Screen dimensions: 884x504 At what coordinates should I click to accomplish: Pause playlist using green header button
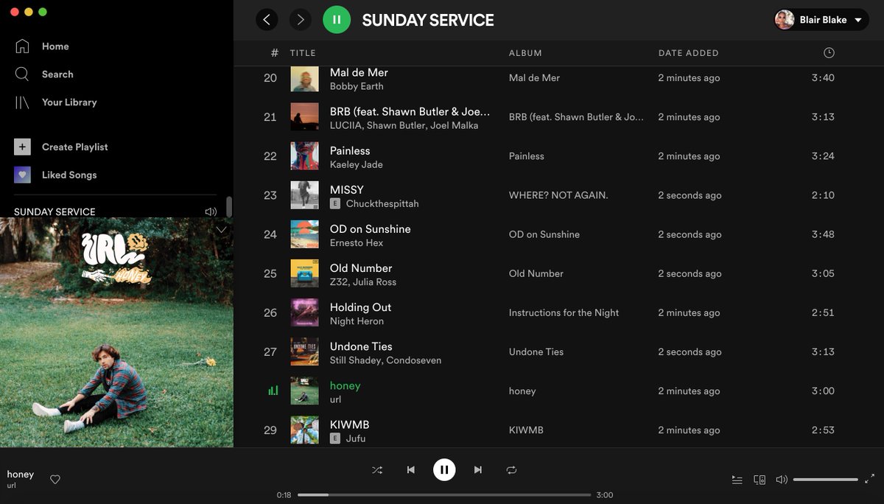click(337, 20)
